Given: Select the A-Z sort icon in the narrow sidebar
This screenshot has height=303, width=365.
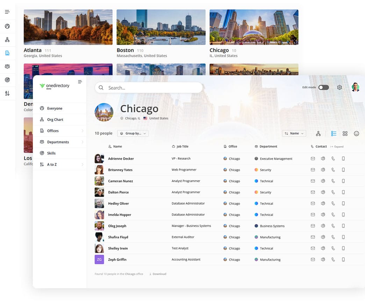Looking at the screenshot, I should pos(7,93).
